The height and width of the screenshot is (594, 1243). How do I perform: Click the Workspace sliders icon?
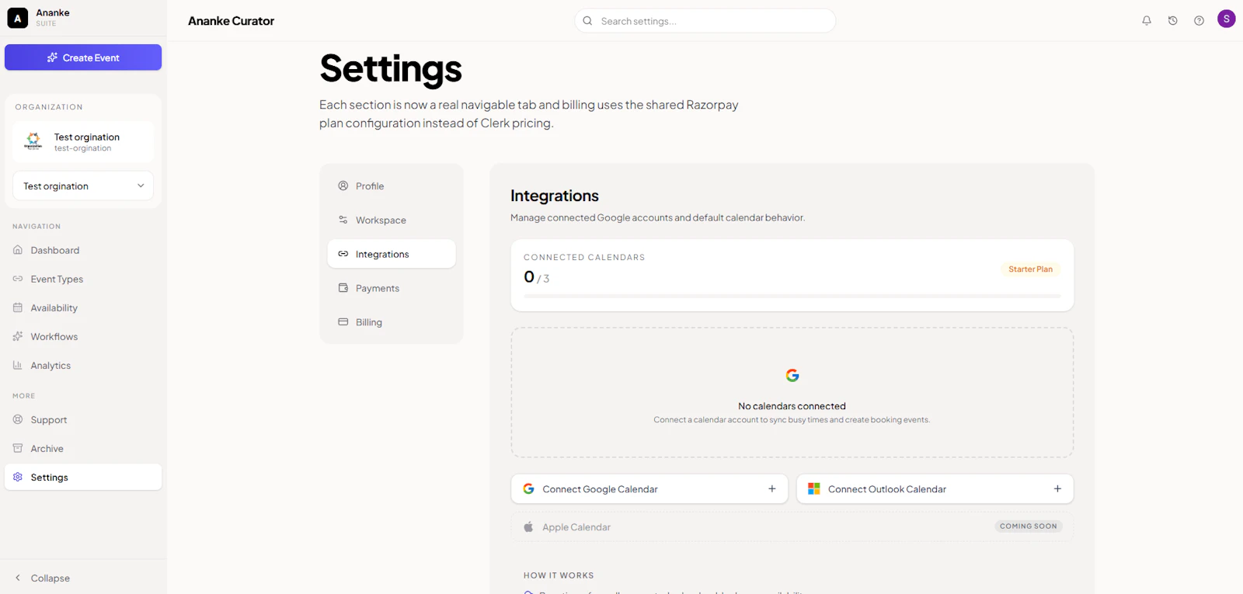click(343, 220)
